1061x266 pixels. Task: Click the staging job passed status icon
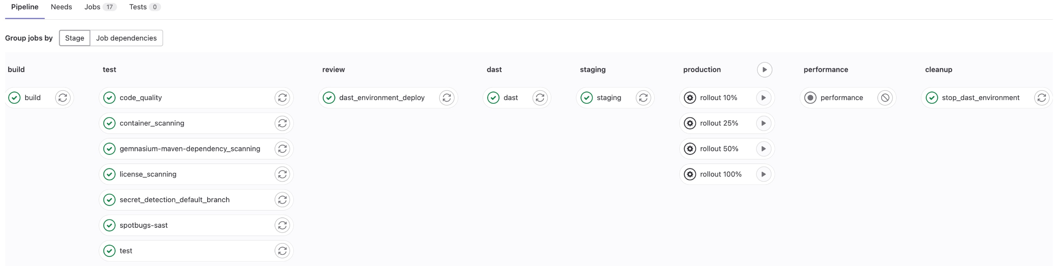point(587,98)
